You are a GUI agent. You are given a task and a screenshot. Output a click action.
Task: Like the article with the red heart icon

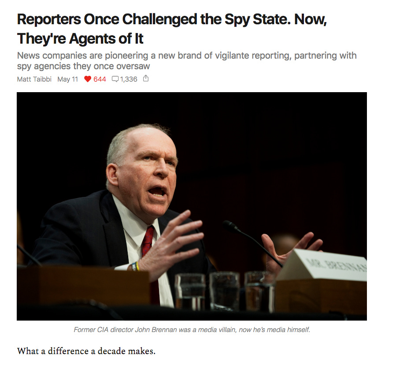click(x=87, y=79)
